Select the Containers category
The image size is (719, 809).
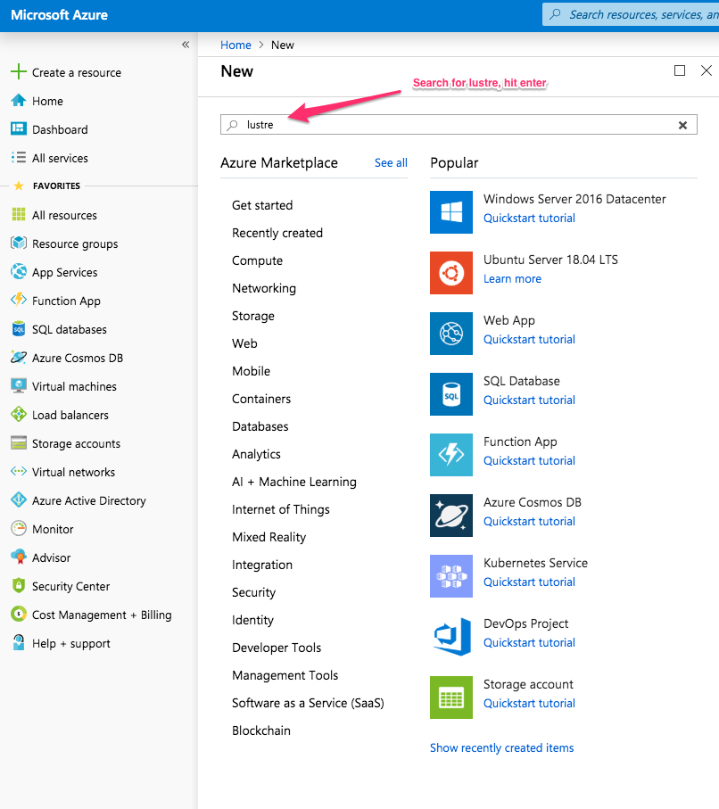(x=261, y=399)
